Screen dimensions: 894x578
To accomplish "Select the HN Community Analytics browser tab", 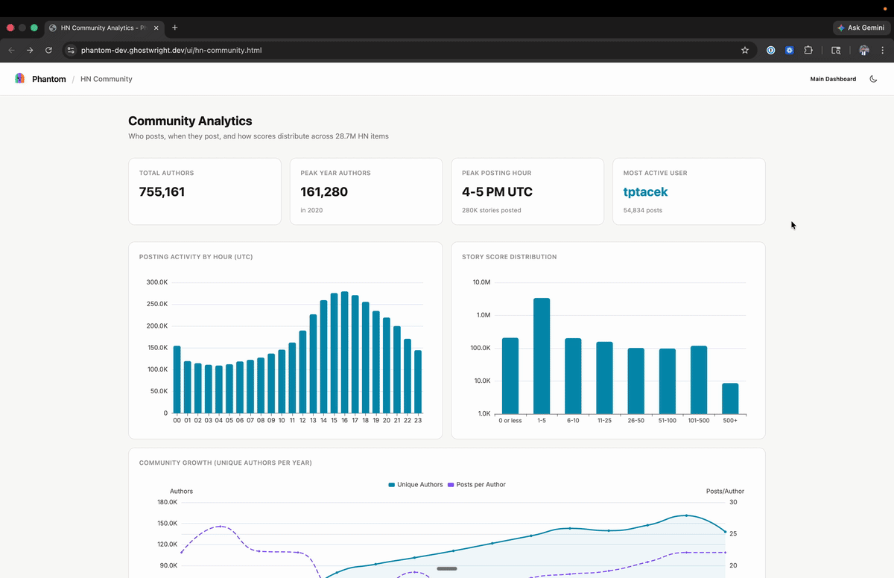I will (x=101, y=28).
